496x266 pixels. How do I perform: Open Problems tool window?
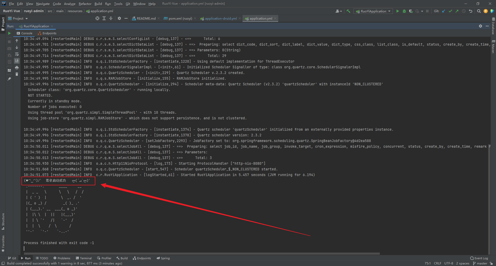tap(62, 258)
